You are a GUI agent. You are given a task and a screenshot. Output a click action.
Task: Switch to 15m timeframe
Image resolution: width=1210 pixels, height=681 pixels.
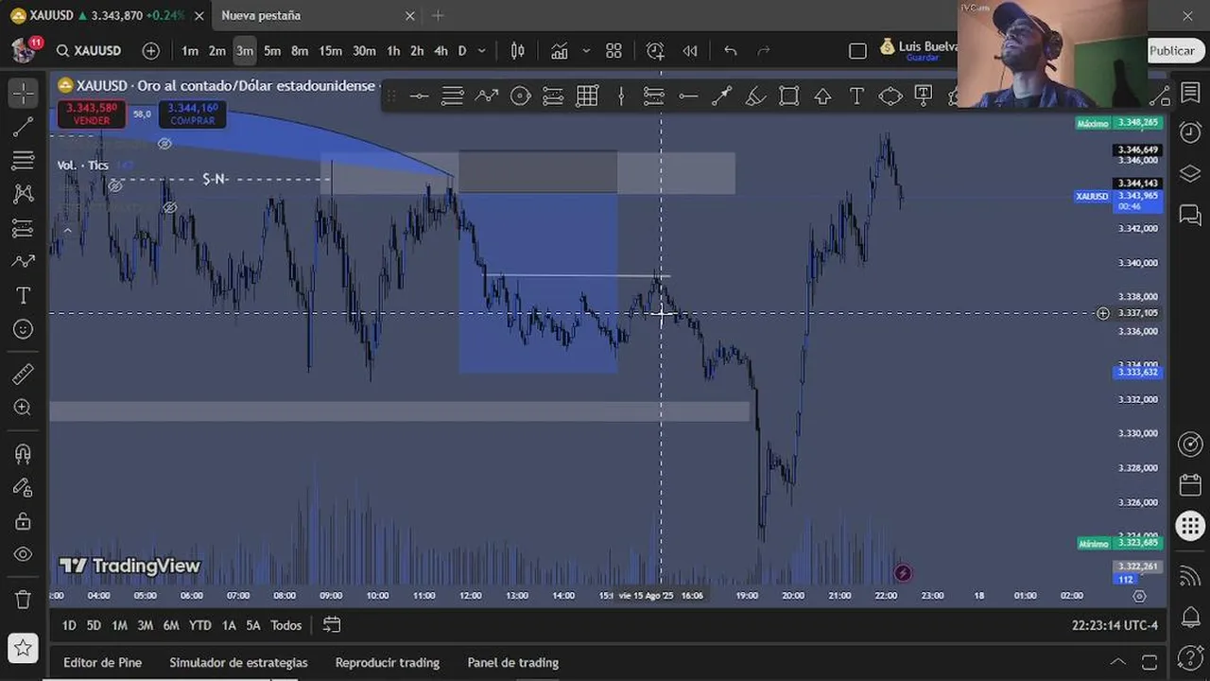(x=330, y=51)
